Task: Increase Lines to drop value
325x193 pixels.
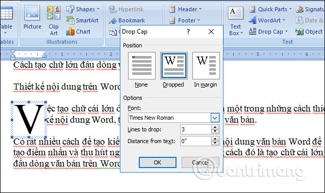Action: pyautogui.click(x=215, y=127)
